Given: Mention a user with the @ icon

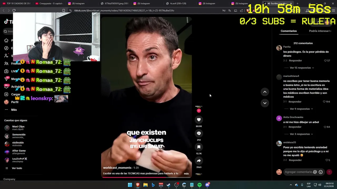Looking at the screenshot, I should pos(315,172).
